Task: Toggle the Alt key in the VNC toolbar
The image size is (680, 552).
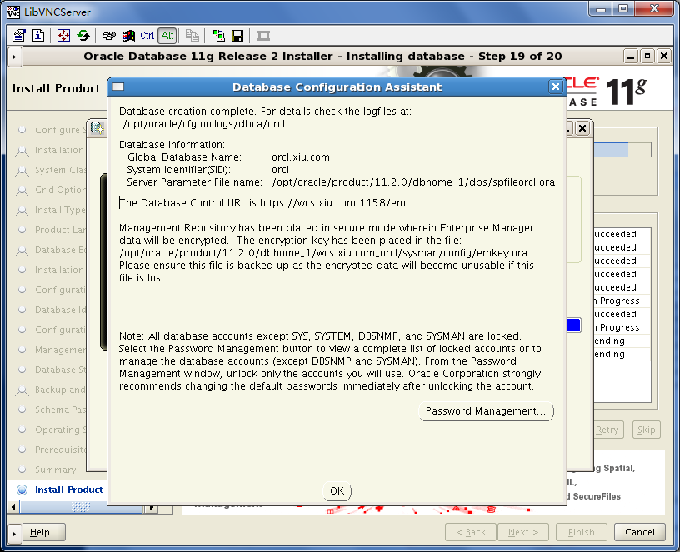Action: click(167, 36)
